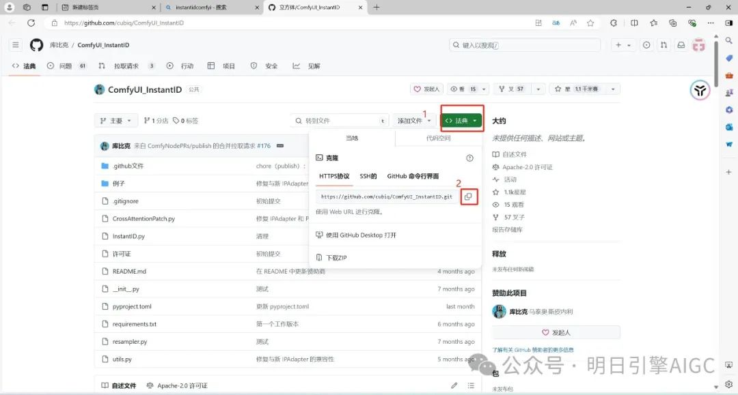Open the create new plus dropdown
738x395 pixels.
[623, 45]
